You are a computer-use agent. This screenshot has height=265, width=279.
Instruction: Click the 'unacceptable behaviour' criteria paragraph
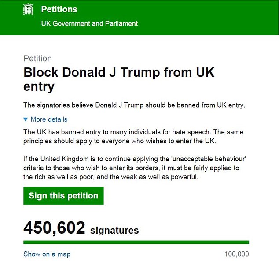coord(135,168)
